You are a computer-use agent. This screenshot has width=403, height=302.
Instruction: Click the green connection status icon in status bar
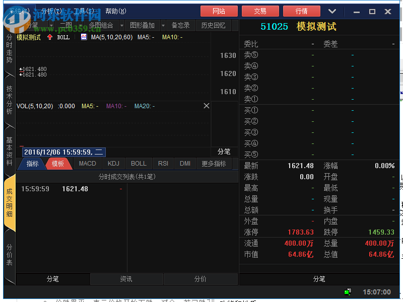click(348, 292)
